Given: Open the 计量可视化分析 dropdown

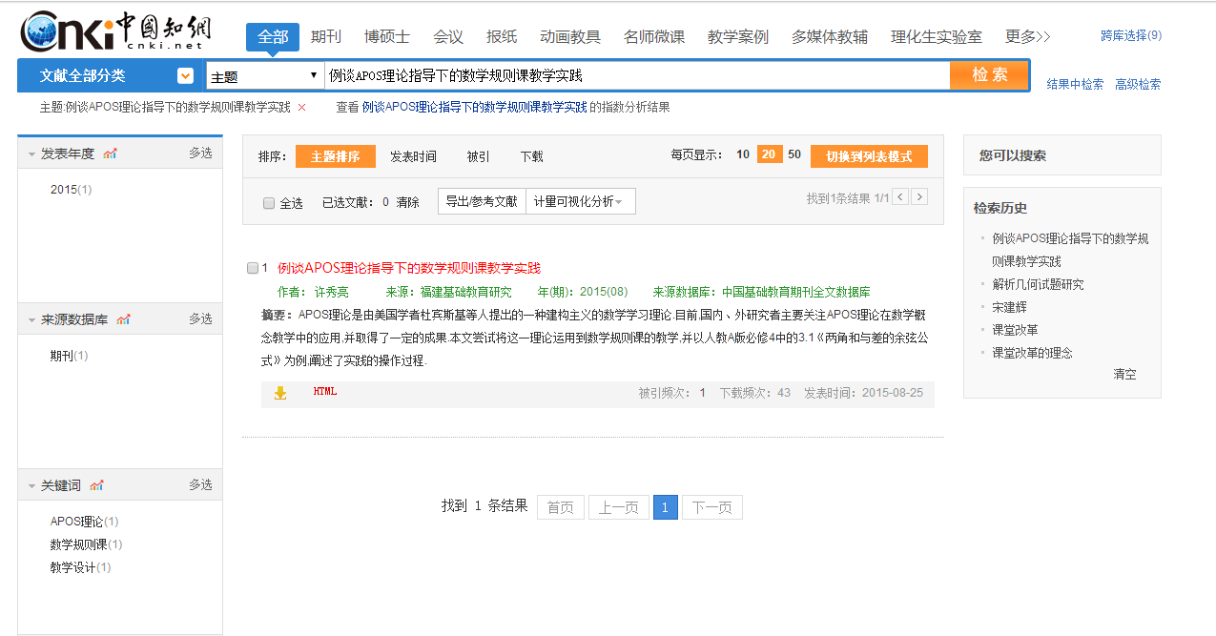Looking at the screenshot, I should point(580,201).
